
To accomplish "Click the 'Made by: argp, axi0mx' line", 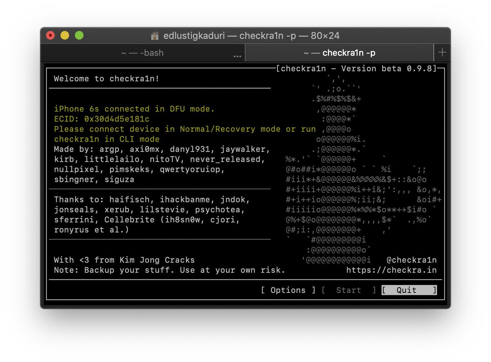I will pos(162,149).
